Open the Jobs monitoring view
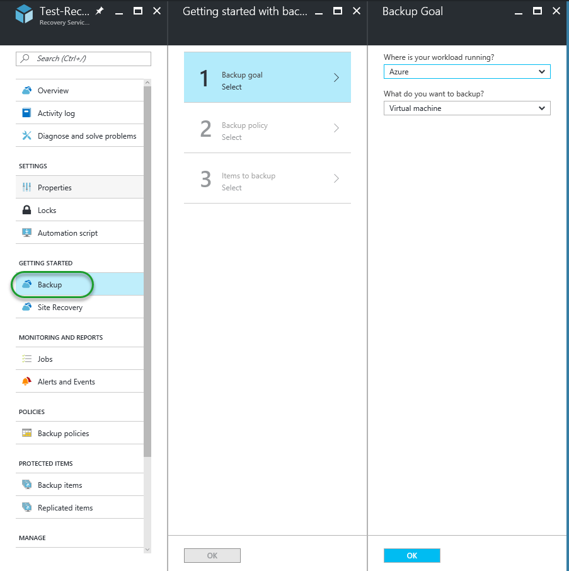This screenshot has height=571, width=569. [44, 359]
